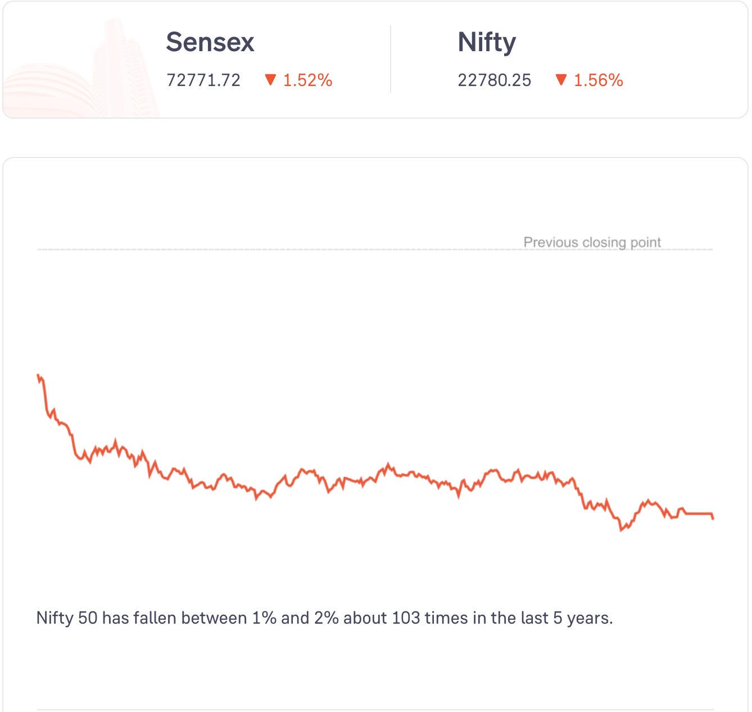Click the horizontal divider below the caption
Image resolution: width=752 pixels, height=712 pixels.
[x=375, y=709]
